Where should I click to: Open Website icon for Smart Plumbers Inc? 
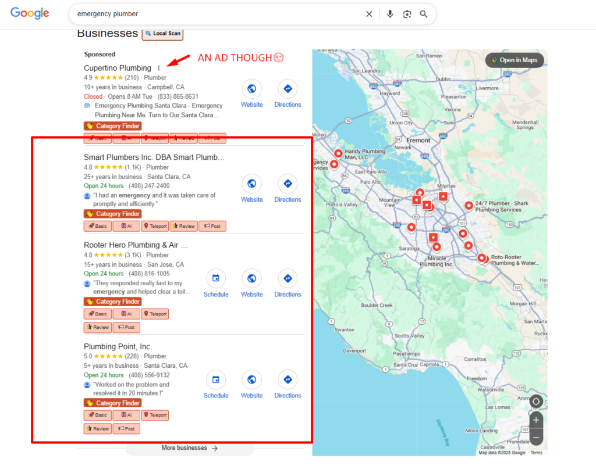tap(251, 185)
